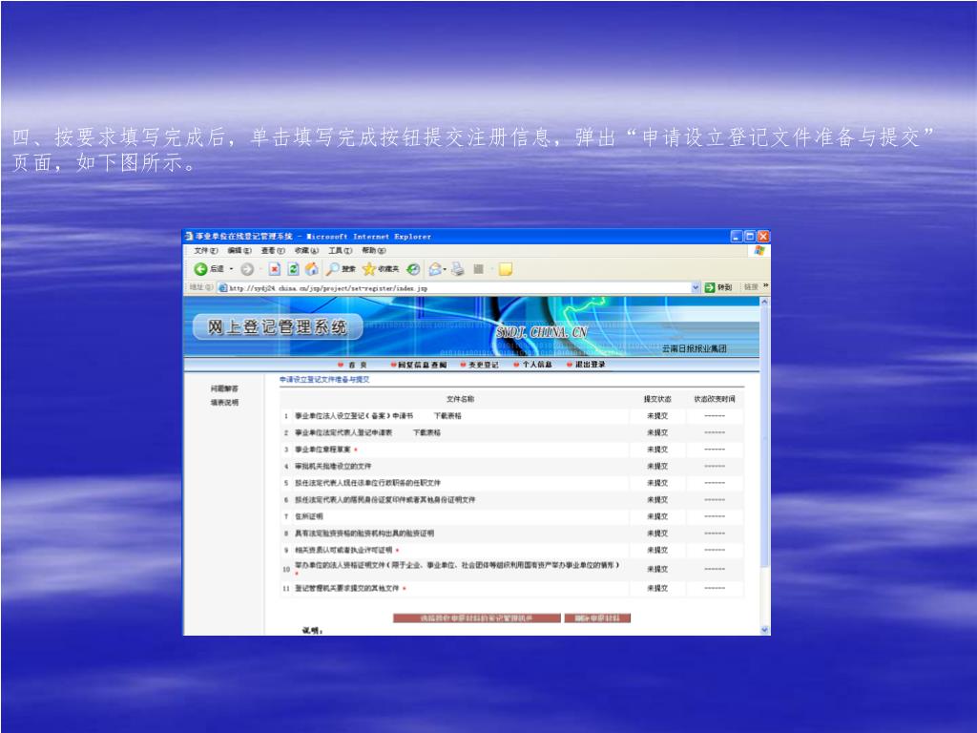Viewport: 977px width, 733px height.
Task: Click the address bar URL field
Action: (x=458, y=287)
